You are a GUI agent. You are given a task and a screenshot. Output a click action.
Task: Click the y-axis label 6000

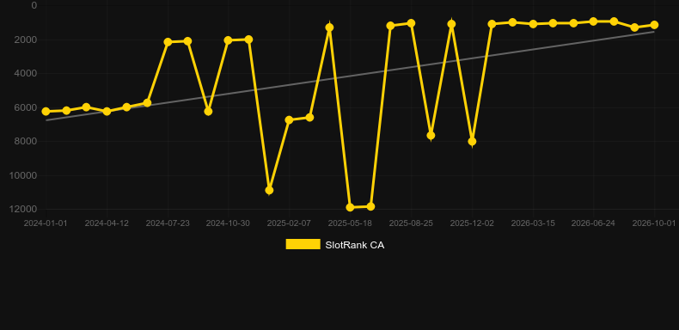(26, 107)
